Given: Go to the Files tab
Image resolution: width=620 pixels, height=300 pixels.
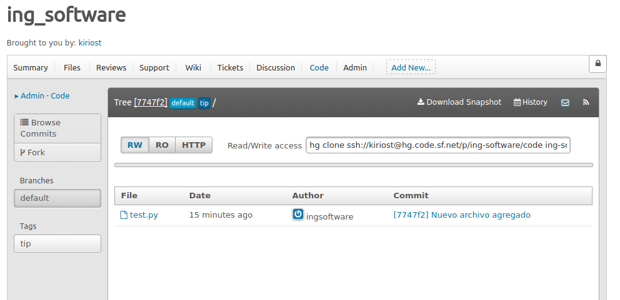Looking at the screenshot, I should [x=72, y=67].
